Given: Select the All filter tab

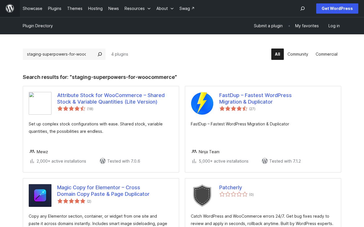Looking at the screenshot, I should pyautogui.click(x=278, y=54).
